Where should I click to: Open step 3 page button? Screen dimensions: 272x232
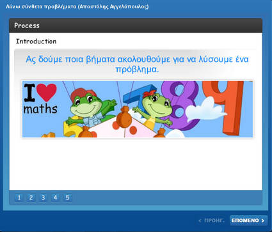[x=43, y=197]
